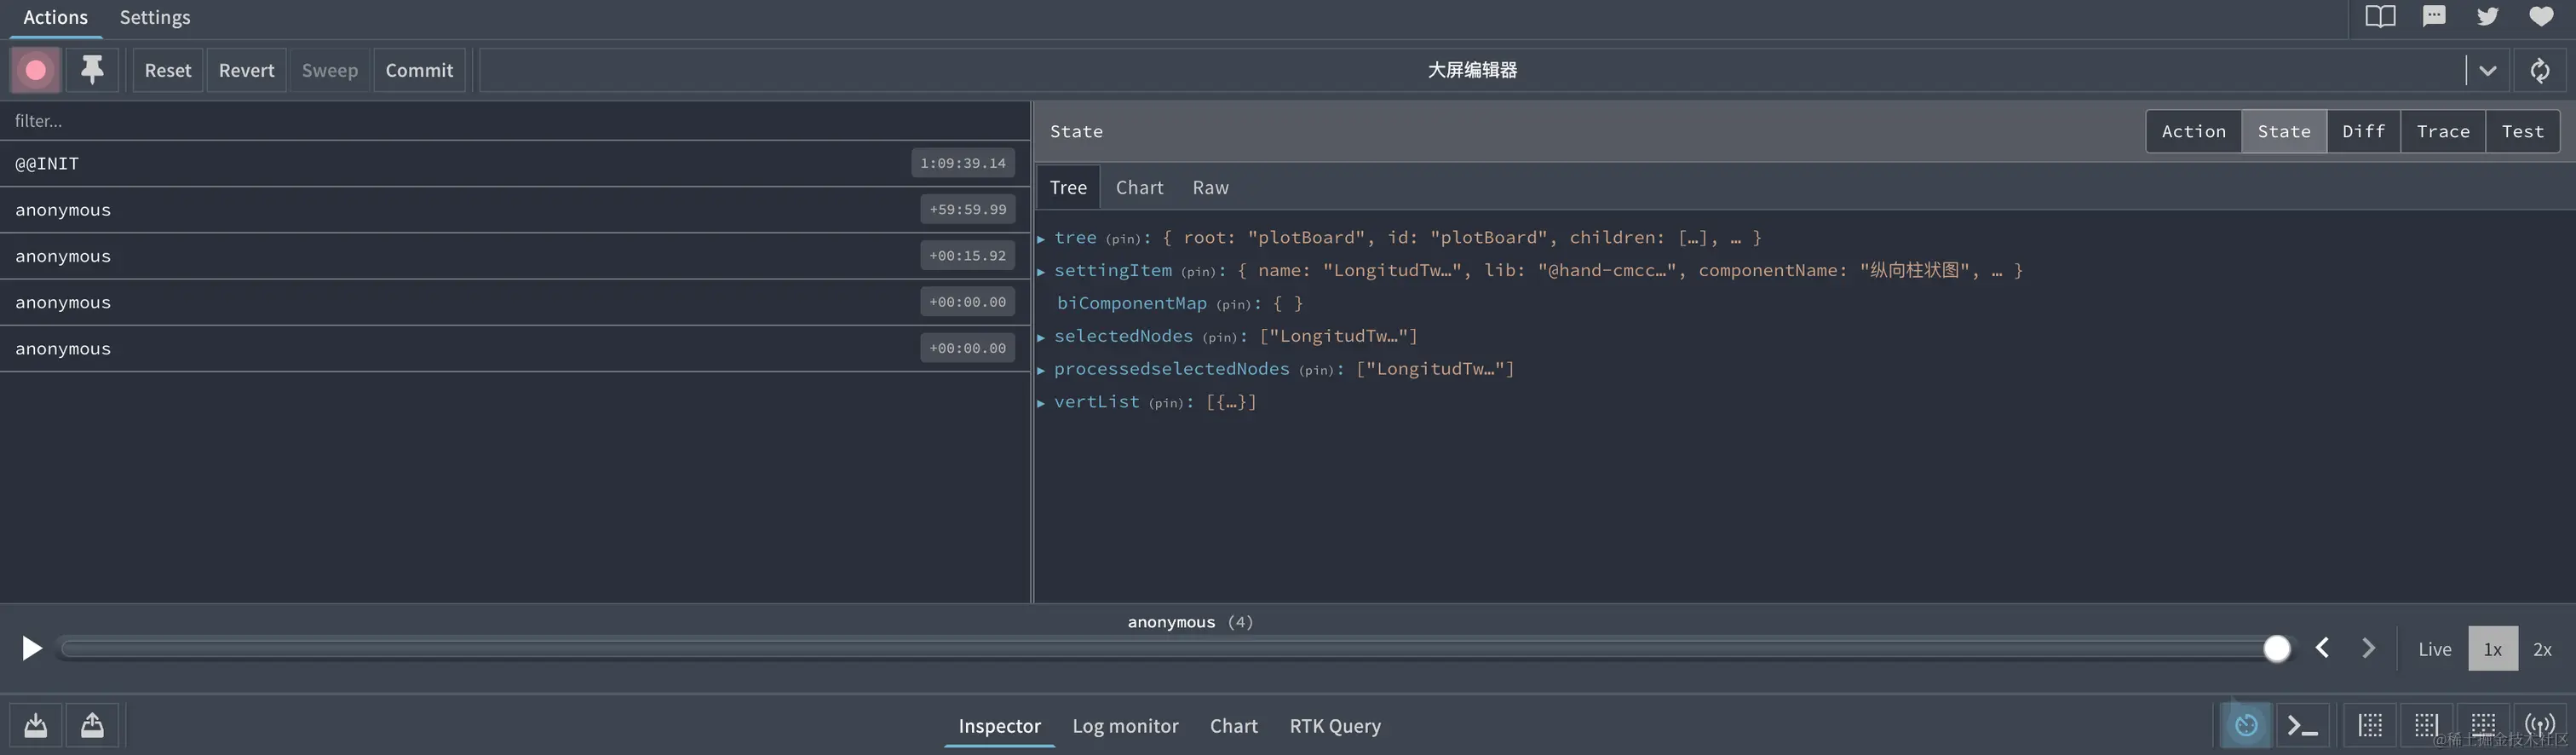Expand the selectedNodes state node

click(x=1041, y=337)
